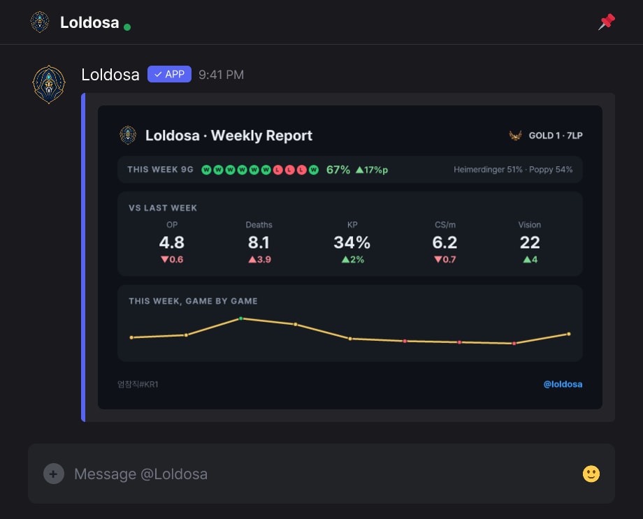Click the last yellow point on the graph
The height and width of the screenshot is (519, 643).
click(568, 334)
